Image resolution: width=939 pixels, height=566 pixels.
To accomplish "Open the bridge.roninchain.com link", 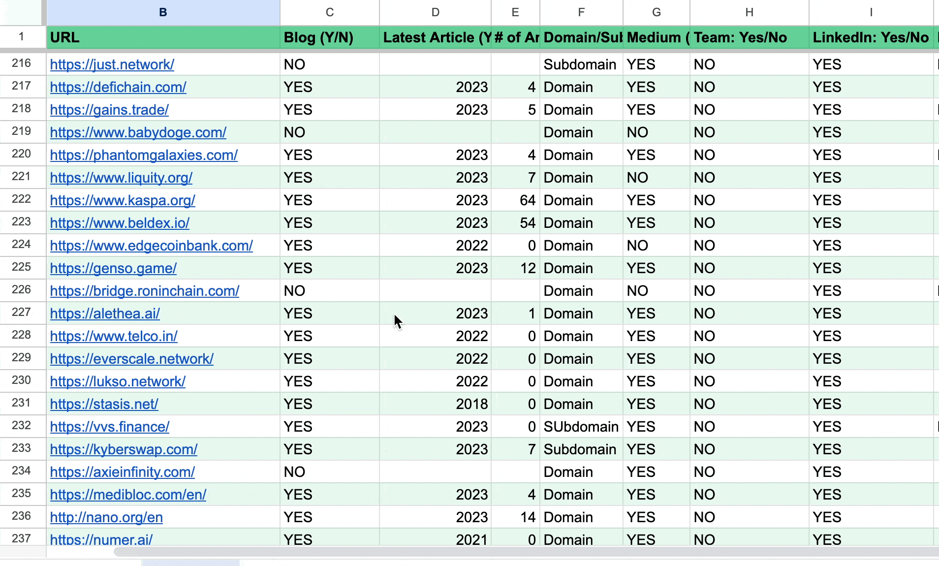I will coord(145,291).
